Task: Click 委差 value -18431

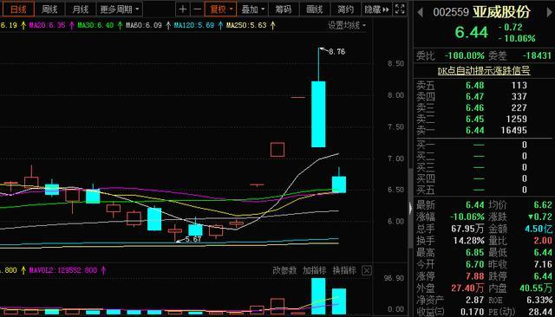Action: point(537,55)
